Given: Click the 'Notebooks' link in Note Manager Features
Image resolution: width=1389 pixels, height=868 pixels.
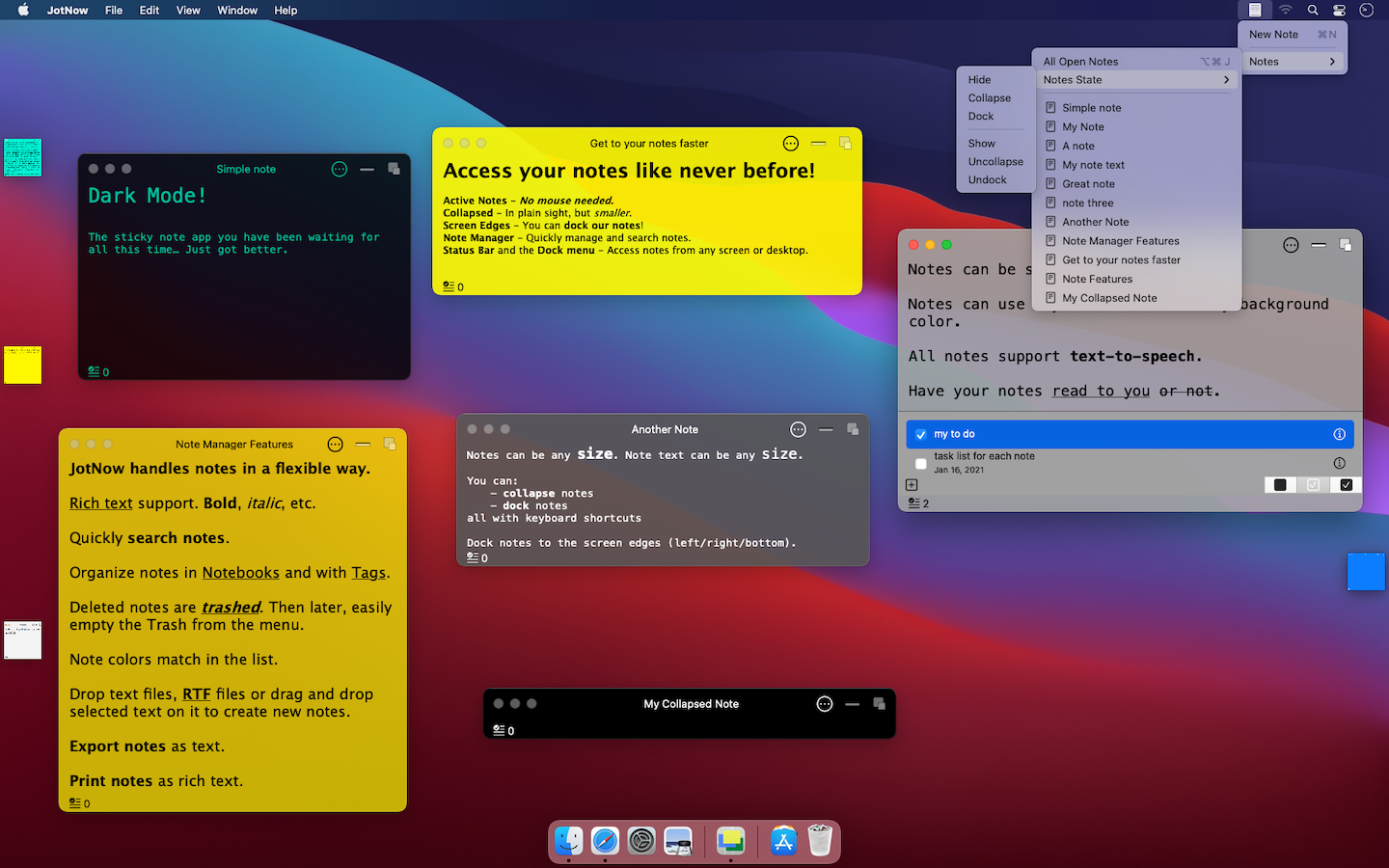Looking at the screenshot, I should pos(240,573).
